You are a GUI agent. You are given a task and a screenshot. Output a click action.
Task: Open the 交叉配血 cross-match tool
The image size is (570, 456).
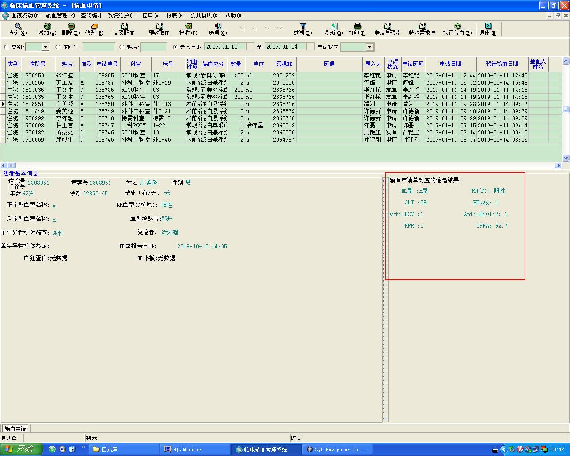click(123, 29)
